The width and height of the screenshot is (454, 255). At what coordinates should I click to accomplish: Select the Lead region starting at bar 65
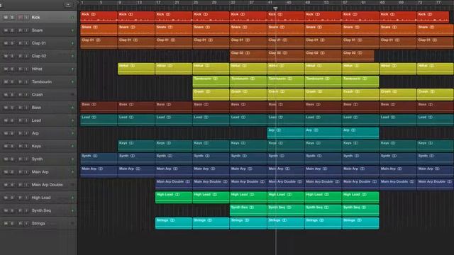398,120
